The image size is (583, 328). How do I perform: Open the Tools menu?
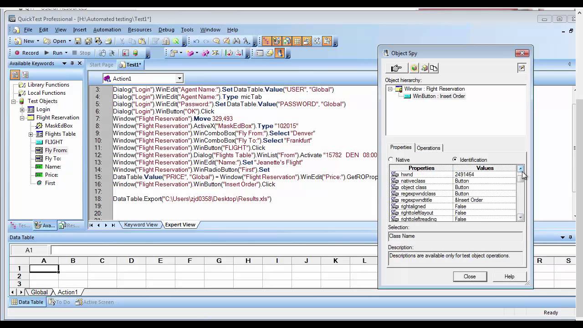(187, 30)
